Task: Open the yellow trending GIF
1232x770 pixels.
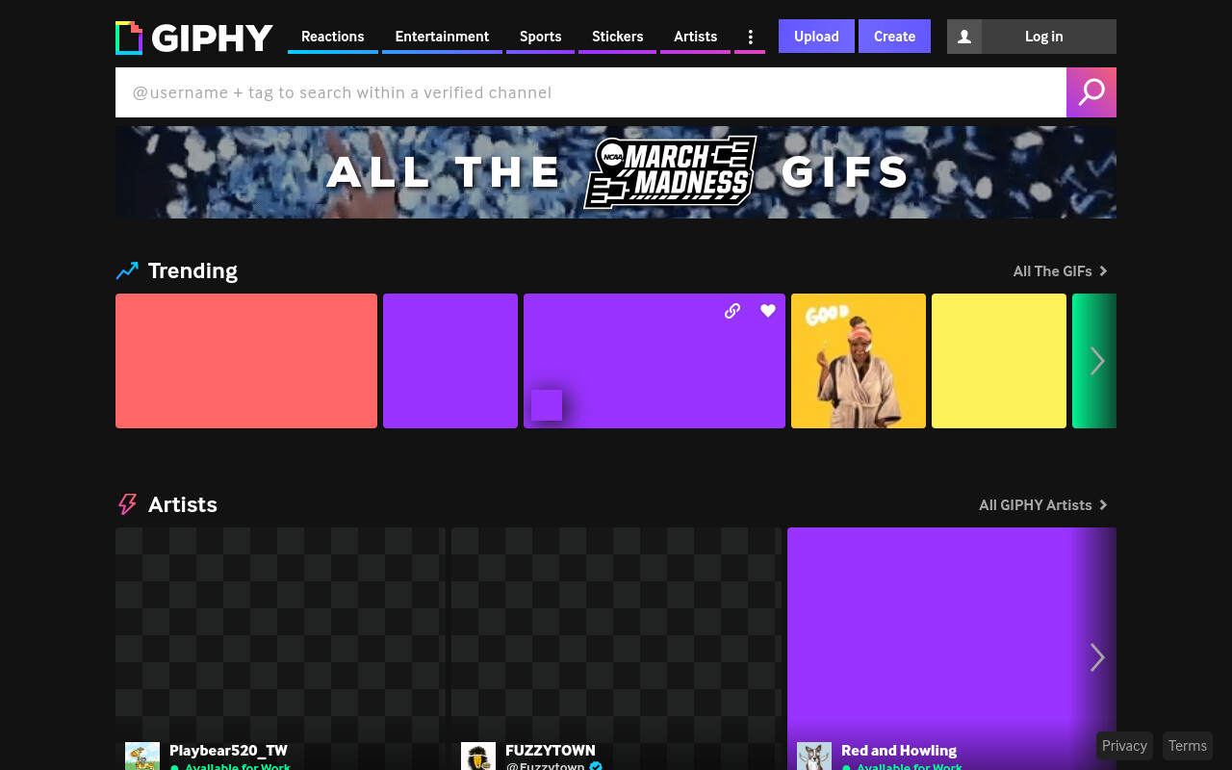Action: click(x=999, y=361)
